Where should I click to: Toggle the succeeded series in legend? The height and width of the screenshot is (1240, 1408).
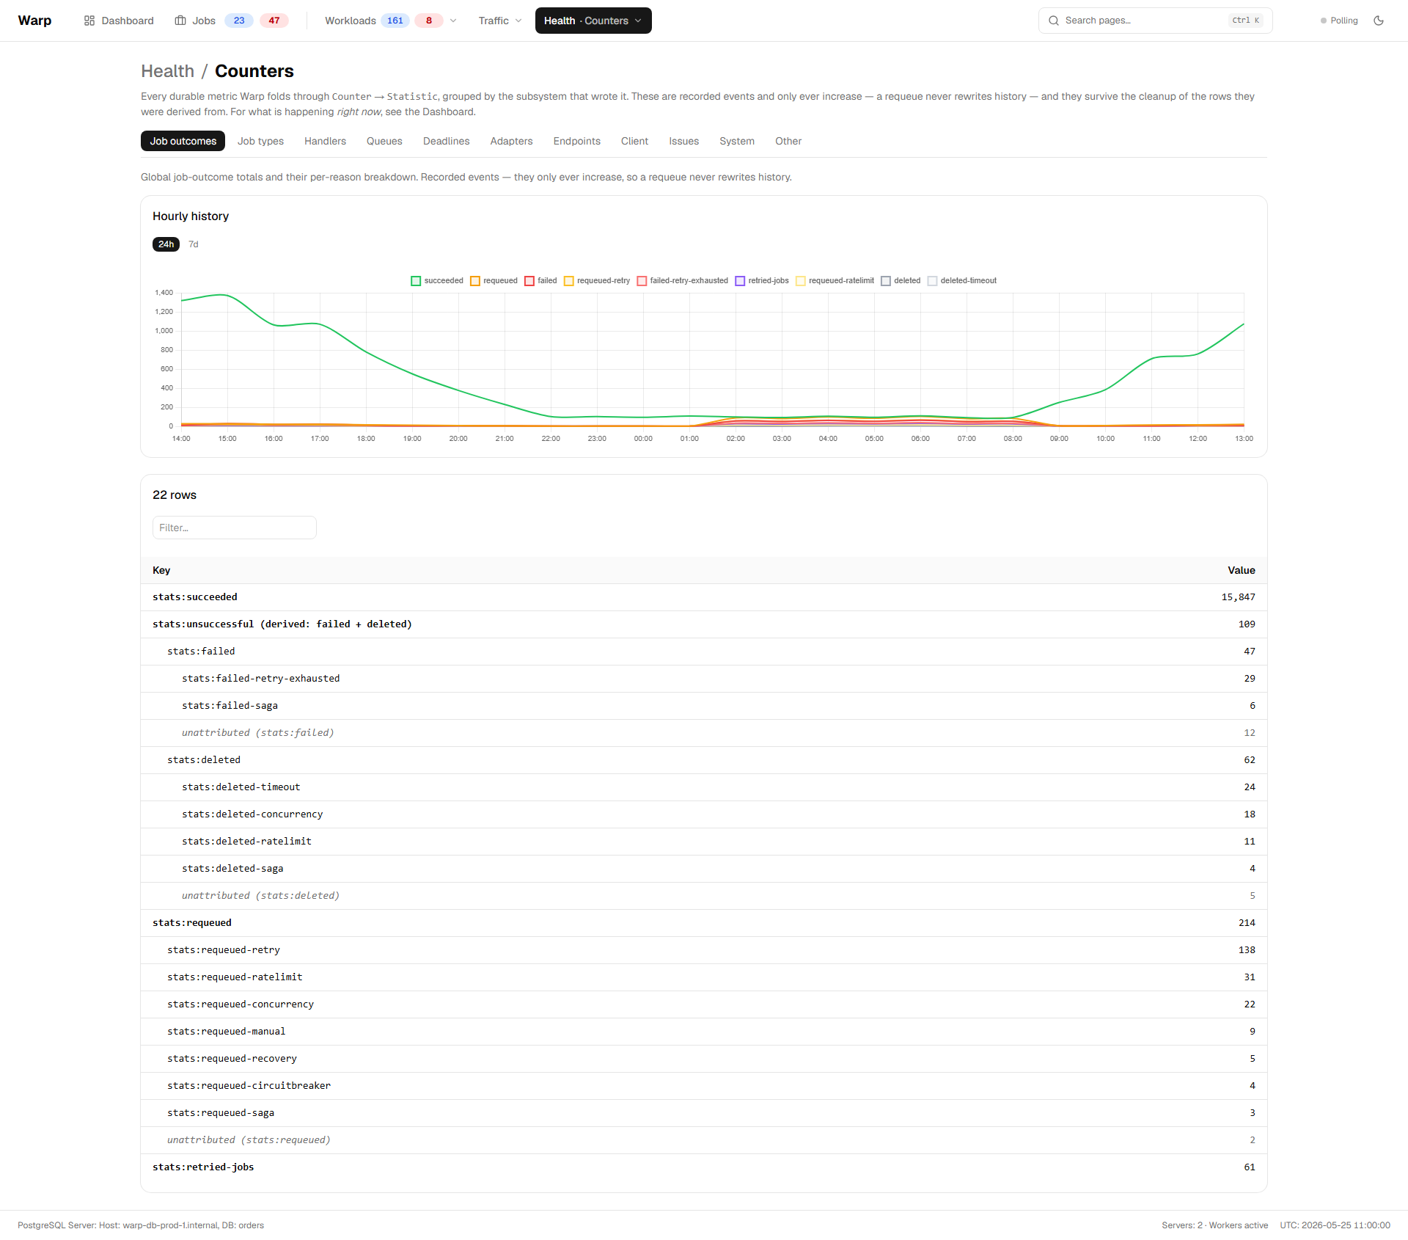tap(437, 280)
